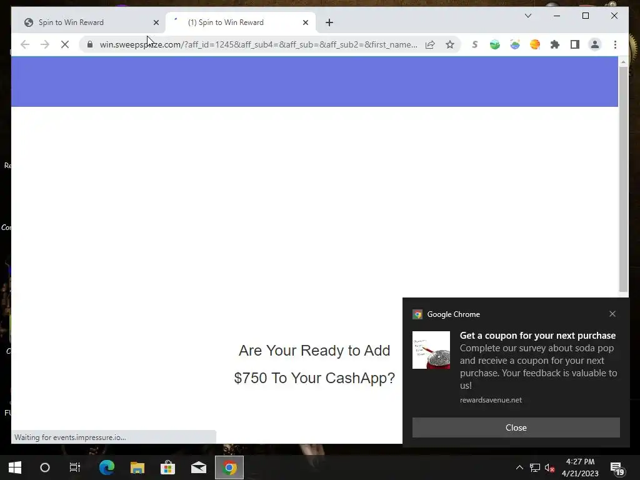Click the muted volume icon
Image resolution: width=640 pixels, height=480 pixels.
[550, 467]
